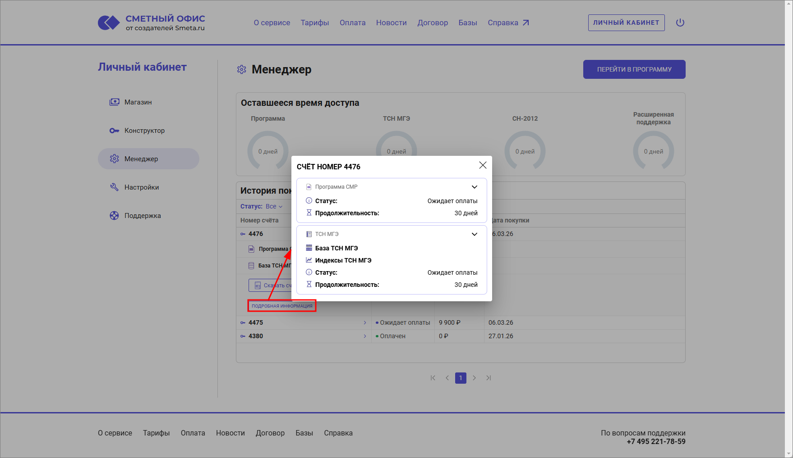
Task: Click the logout power icon
Action: (680, 22)
